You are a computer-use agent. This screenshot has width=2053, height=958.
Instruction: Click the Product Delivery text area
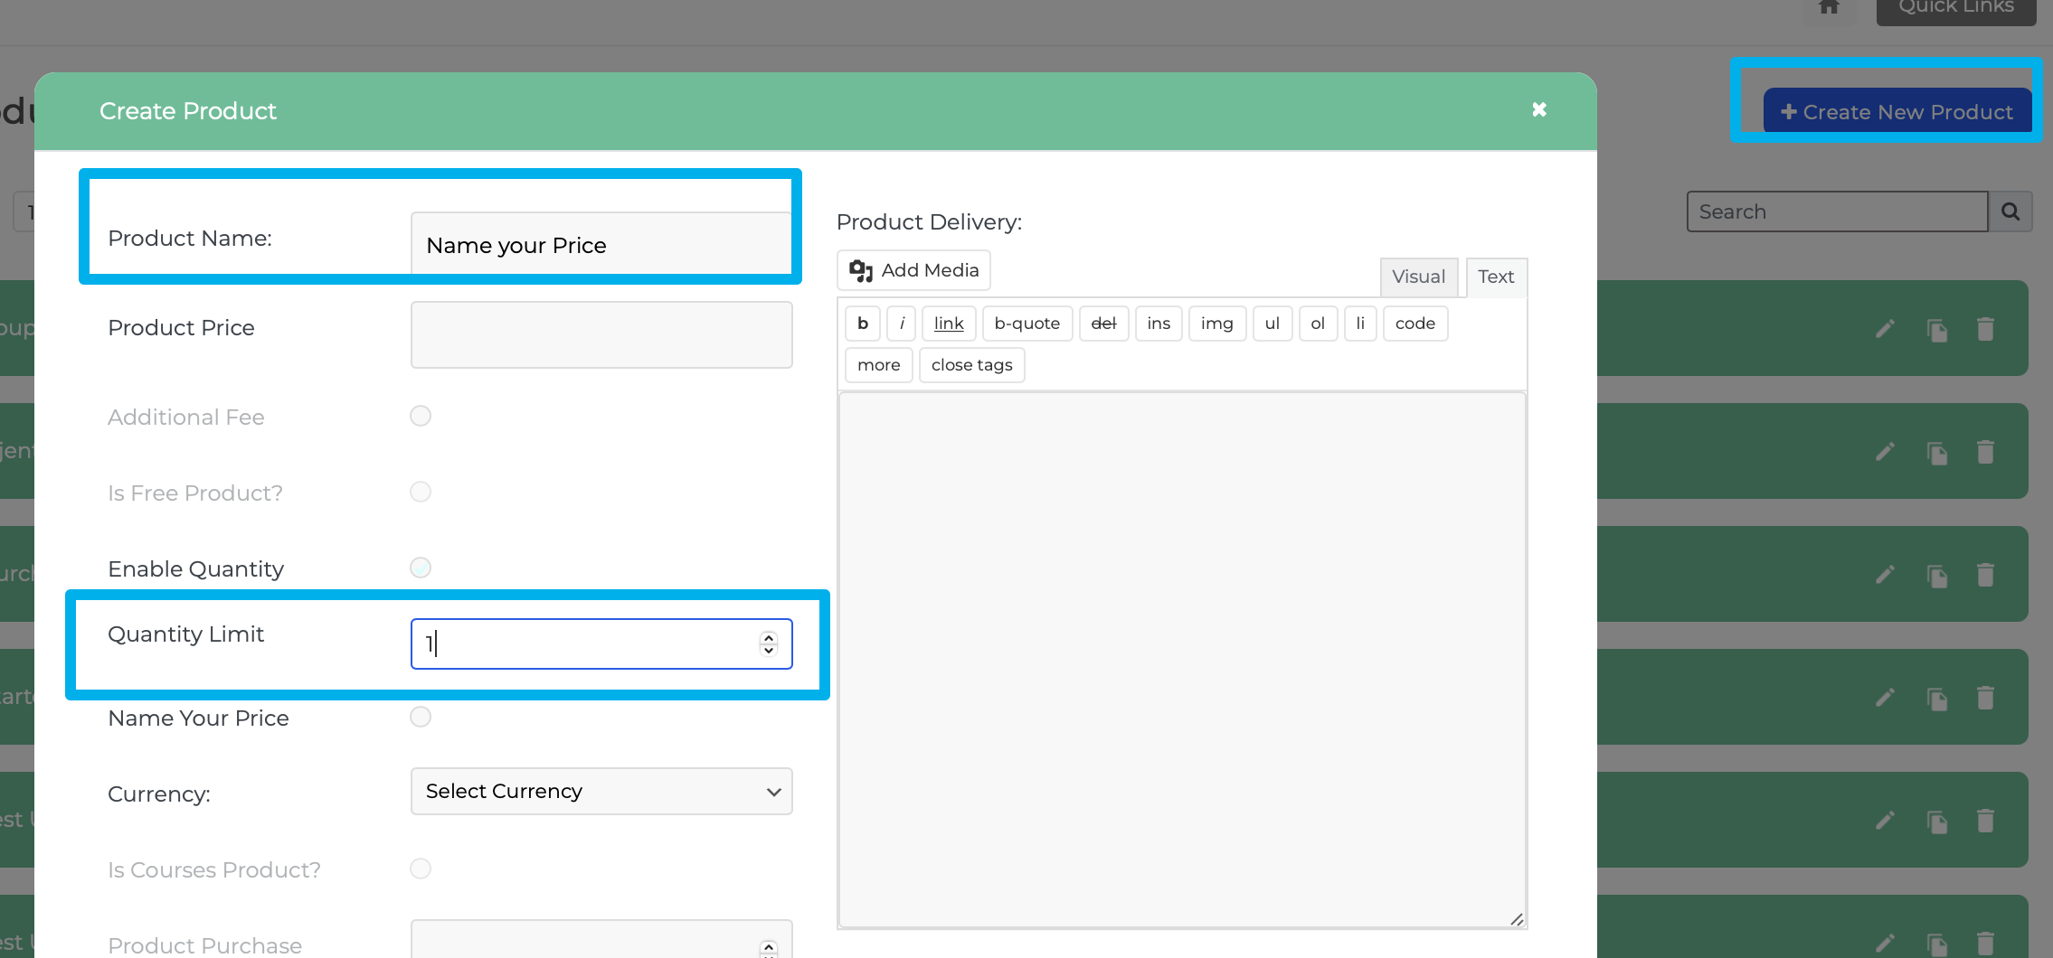1181,660
